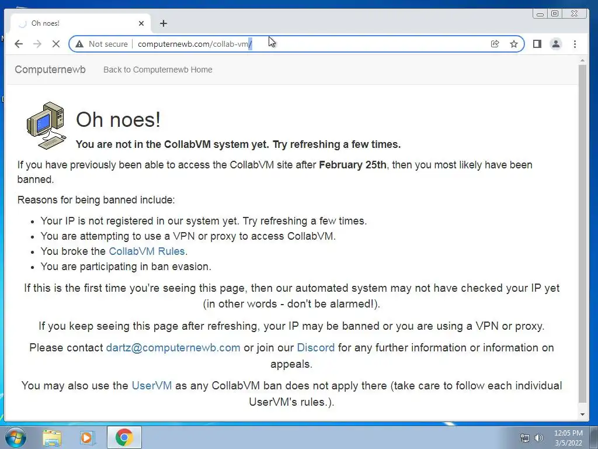Screen dimensions: 598x449
Task: Close the Oh noes! tab
Action: pos(141,23)
